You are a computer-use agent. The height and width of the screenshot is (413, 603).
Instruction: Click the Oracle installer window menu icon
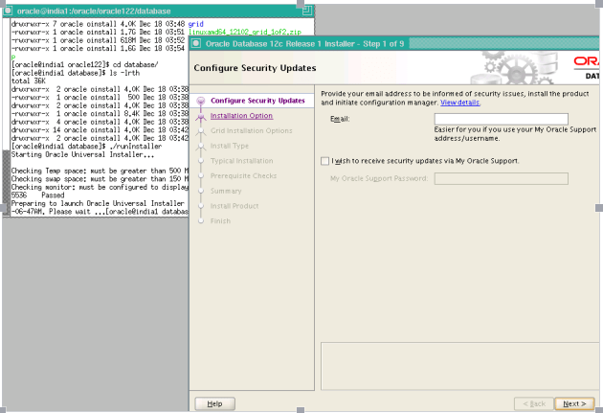(196, 43)
